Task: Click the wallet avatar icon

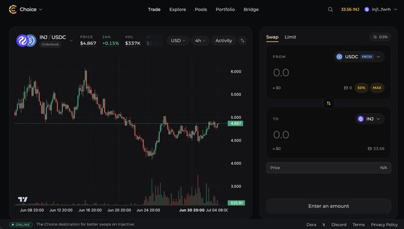Action: point(367,9)
